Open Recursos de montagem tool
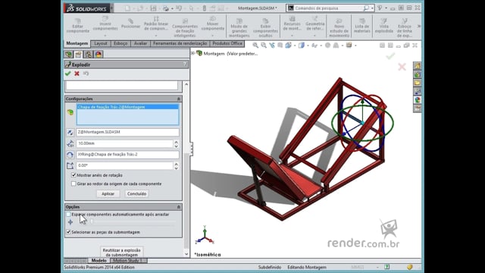 coord(292,24)
